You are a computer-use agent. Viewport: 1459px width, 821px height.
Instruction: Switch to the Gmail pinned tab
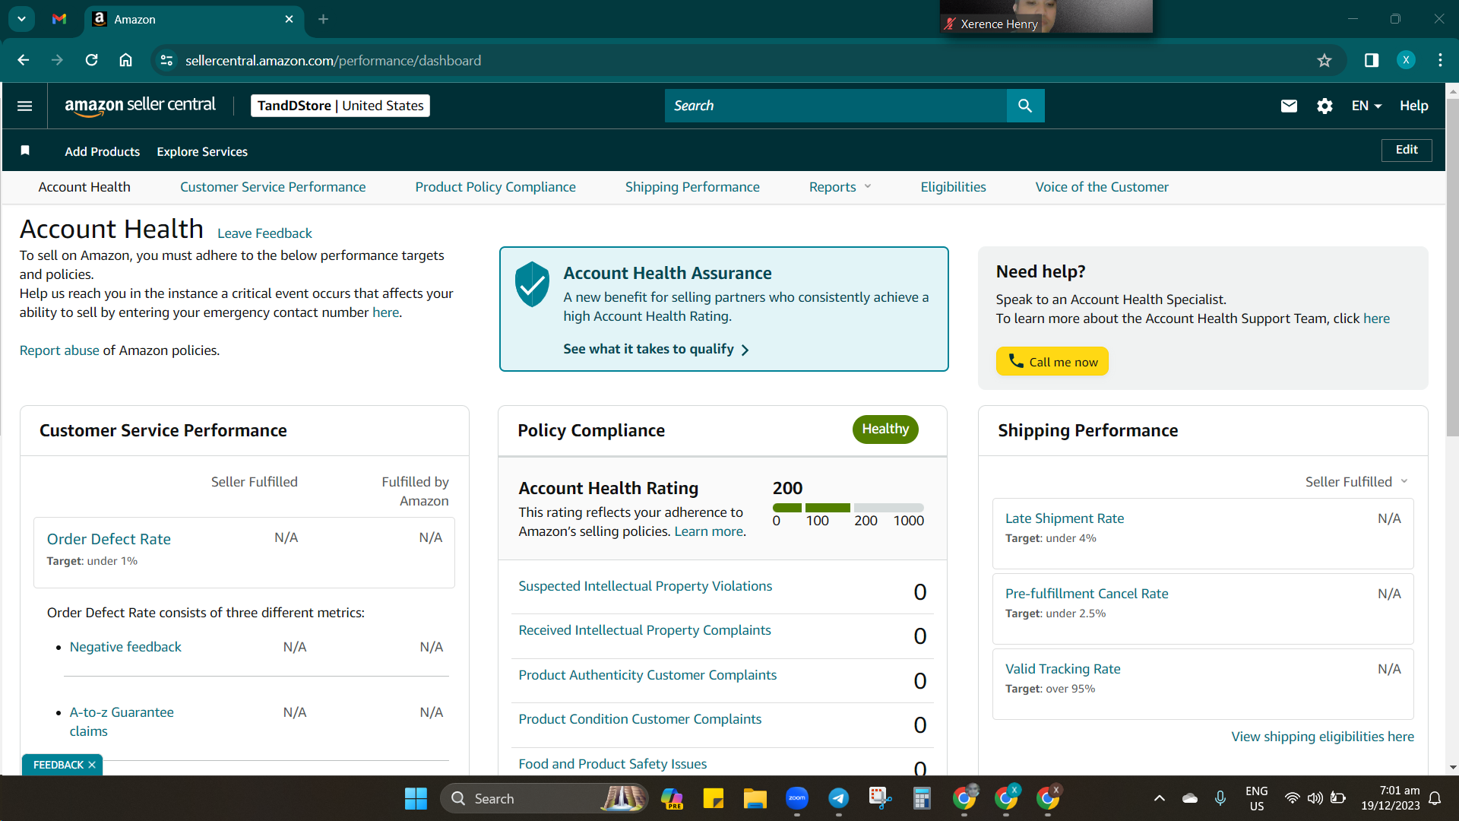tap(59, 19)
